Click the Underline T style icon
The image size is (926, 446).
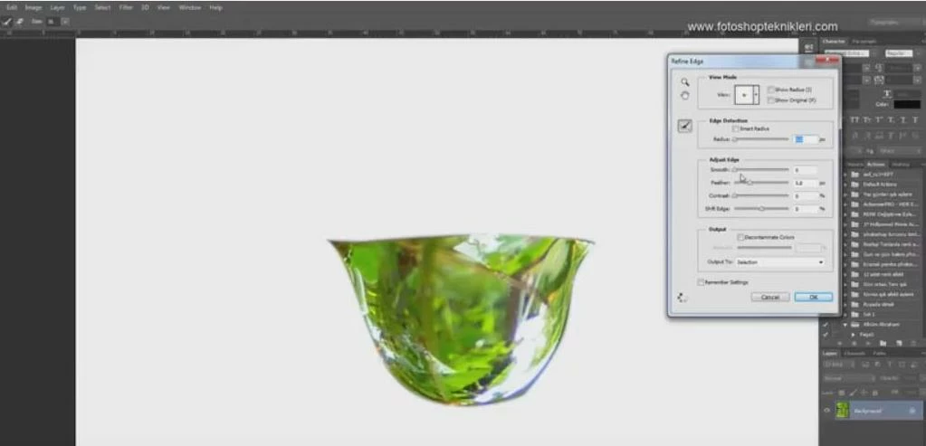point(903,119)
